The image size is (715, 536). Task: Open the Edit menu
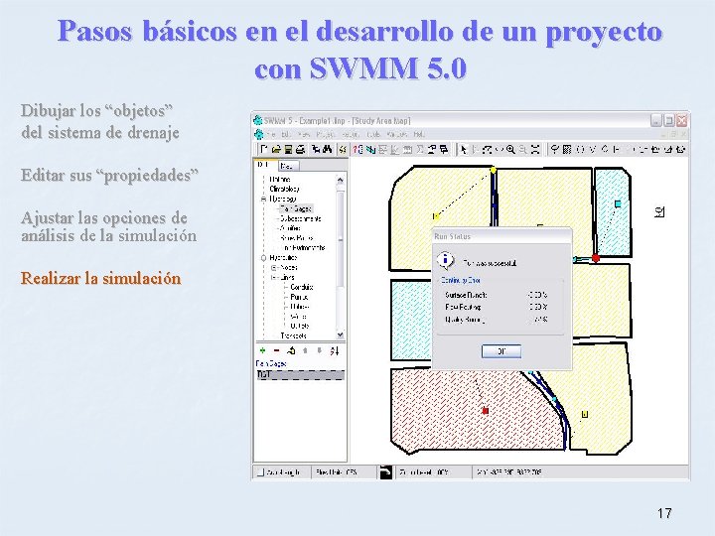coord(286,134)
